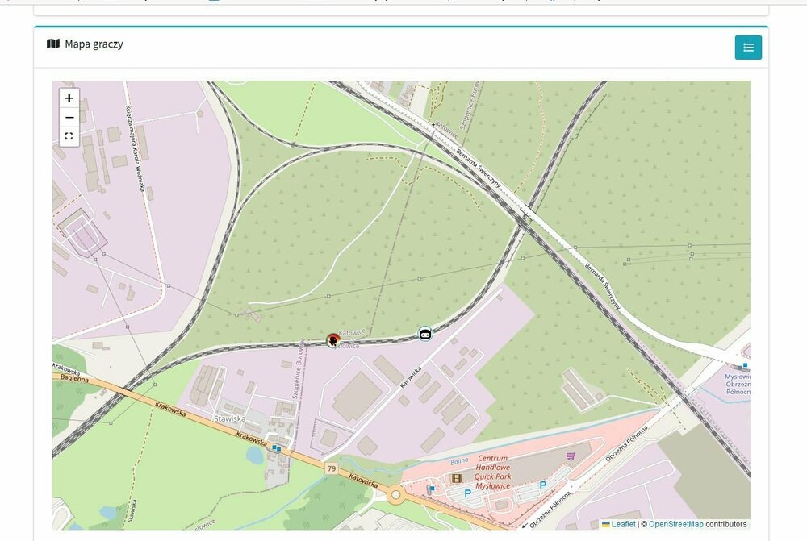807x541 pixels.
Task: Click the map icon beside Mapa graczy
Action: pos(53,44)
